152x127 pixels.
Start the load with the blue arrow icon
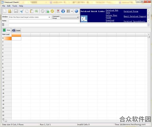pyautogui.click(x=63, y=11)
